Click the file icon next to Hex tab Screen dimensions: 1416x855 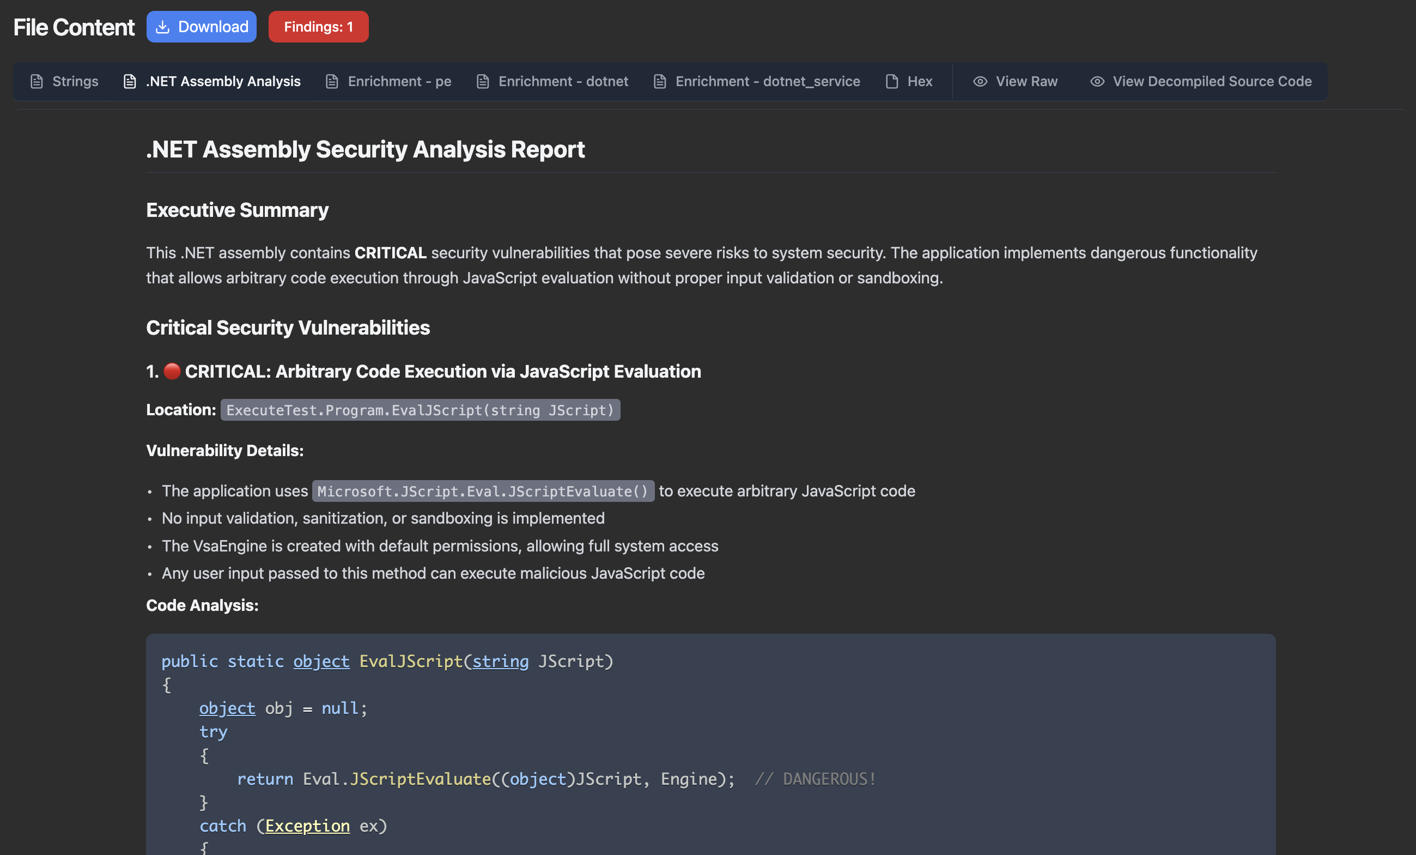[x=891, y=81]
